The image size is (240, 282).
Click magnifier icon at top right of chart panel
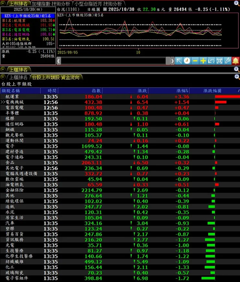236,3
